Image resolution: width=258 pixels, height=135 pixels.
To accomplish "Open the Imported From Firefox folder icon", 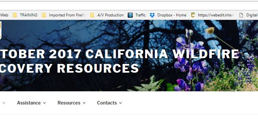I will coord(44,15).
